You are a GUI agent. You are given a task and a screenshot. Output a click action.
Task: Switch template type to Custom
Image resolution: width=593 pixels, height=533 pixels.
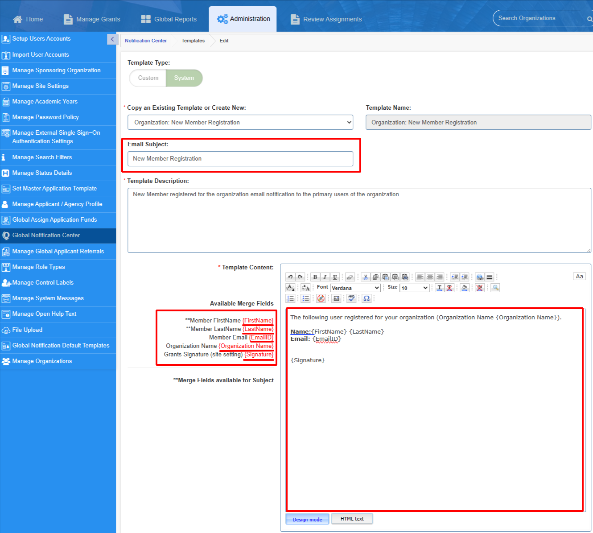coord(148,78)
